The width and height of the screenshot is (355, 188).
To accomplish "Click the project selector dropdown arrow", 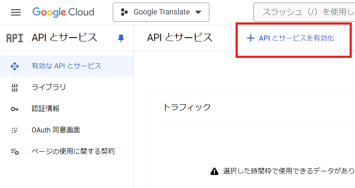I will [198, 12].
